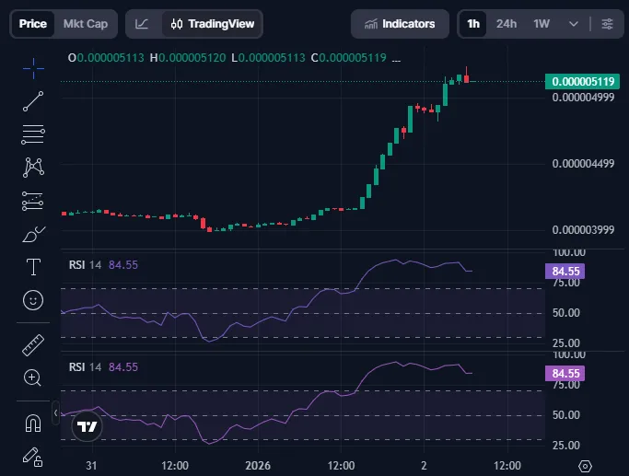This screenshot has height=476, width=629.
Task: Switch to TradingView chart mode
Action: pos(212,24)
